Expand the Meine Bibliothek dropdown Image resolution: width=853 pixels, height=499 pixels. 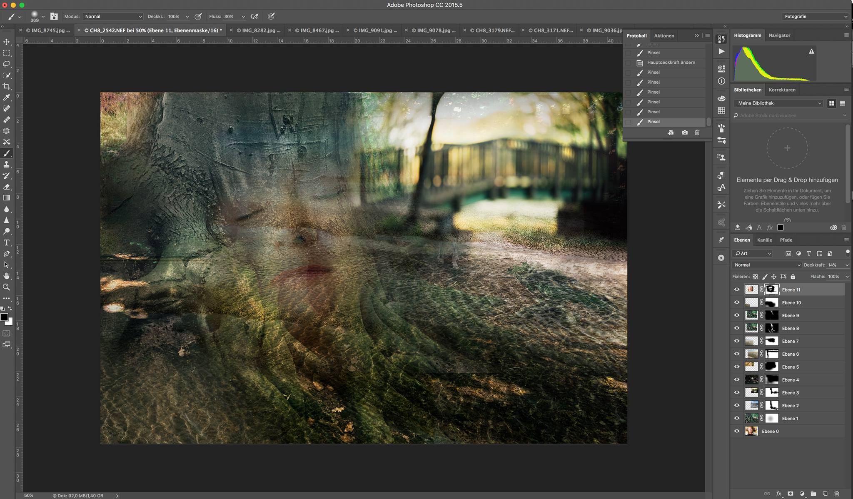[x=778, y=103]
